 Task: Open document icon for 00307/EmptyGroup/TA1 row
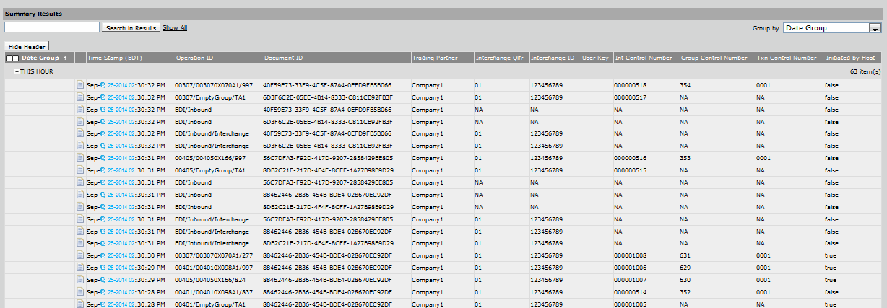click(x=80, y=97)
